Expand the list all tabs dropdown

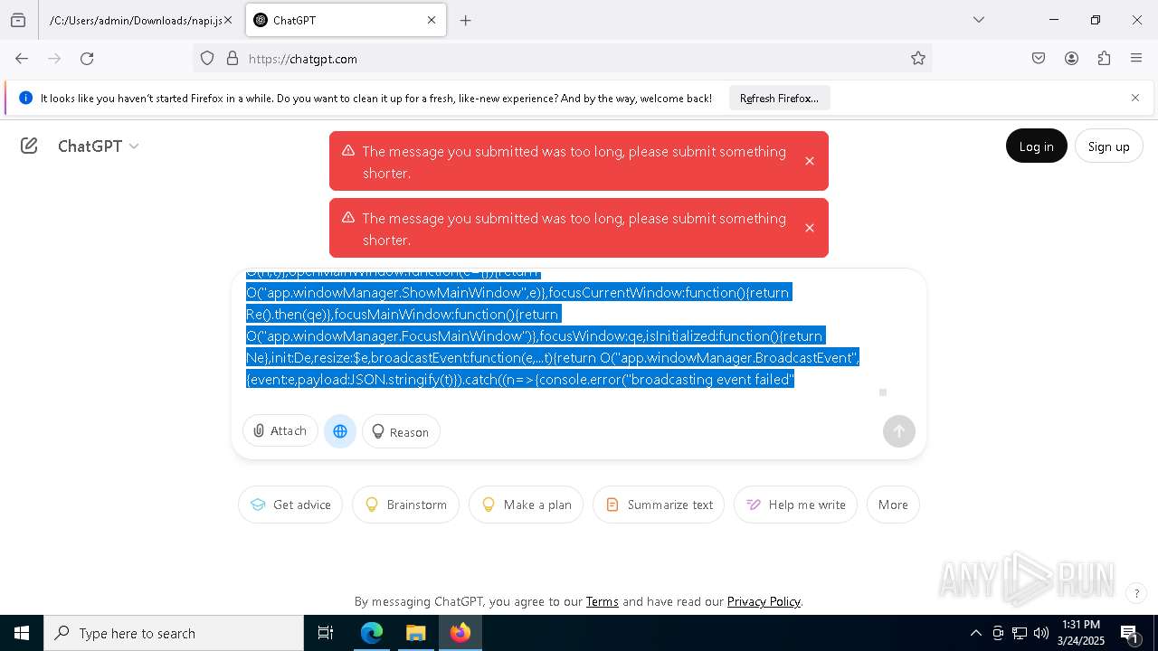tap(978, 20)
